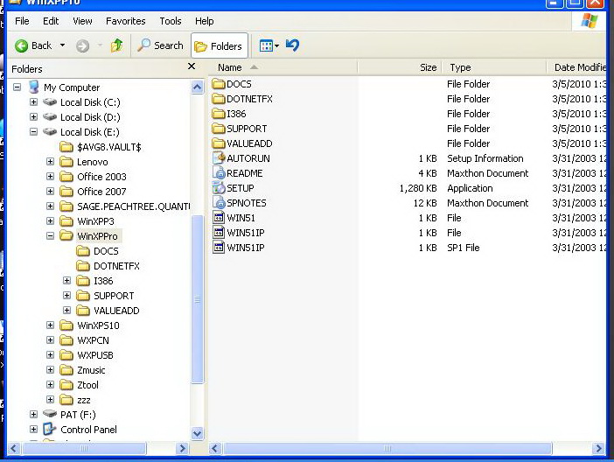Open the Favorites menu

(126, 21)
